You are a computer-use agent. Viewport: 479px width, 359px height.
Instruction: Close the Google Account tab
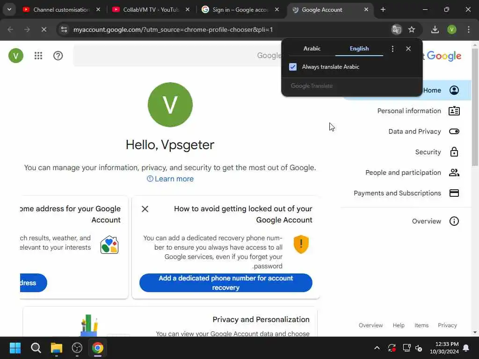click(x=366, y=9)
